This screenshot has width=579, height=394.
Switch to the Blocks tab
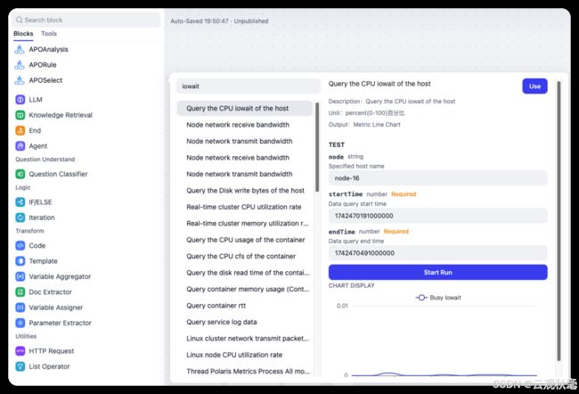tap(23, 34)
